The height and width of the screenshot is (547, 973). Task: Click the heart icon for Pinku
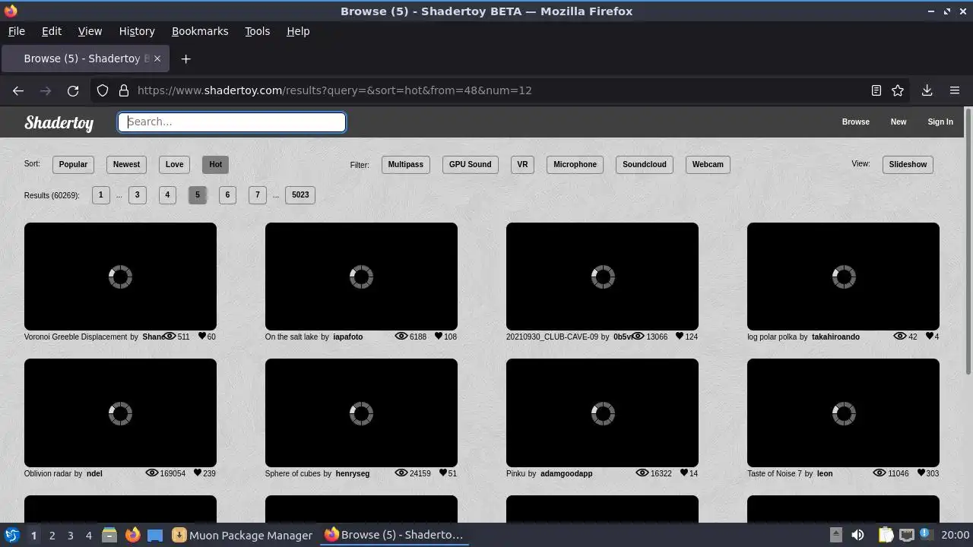pos(683,473)
